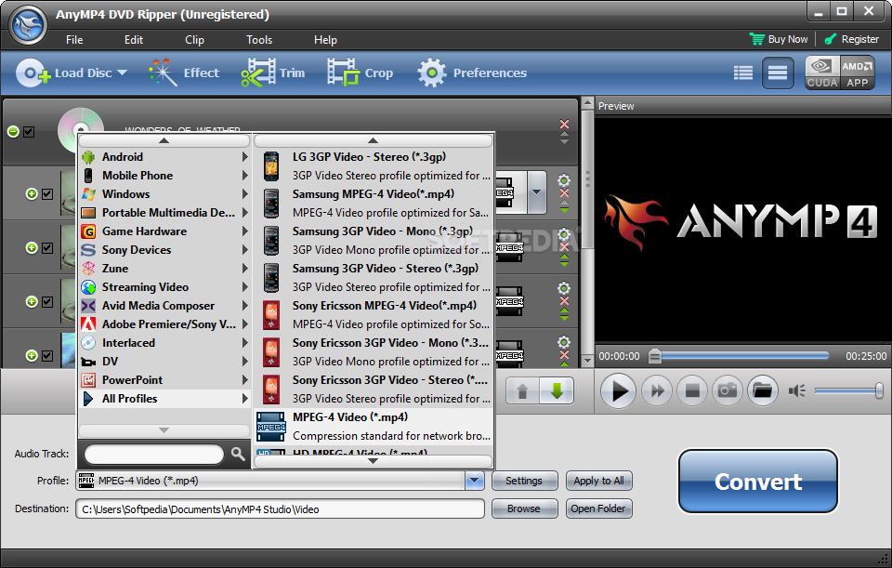Delete first title with red X
The height and width of the screenshot is (568, 892).
(564, 193)
